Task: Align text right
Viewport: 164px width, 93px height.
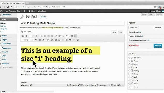Action: [52, 36]
